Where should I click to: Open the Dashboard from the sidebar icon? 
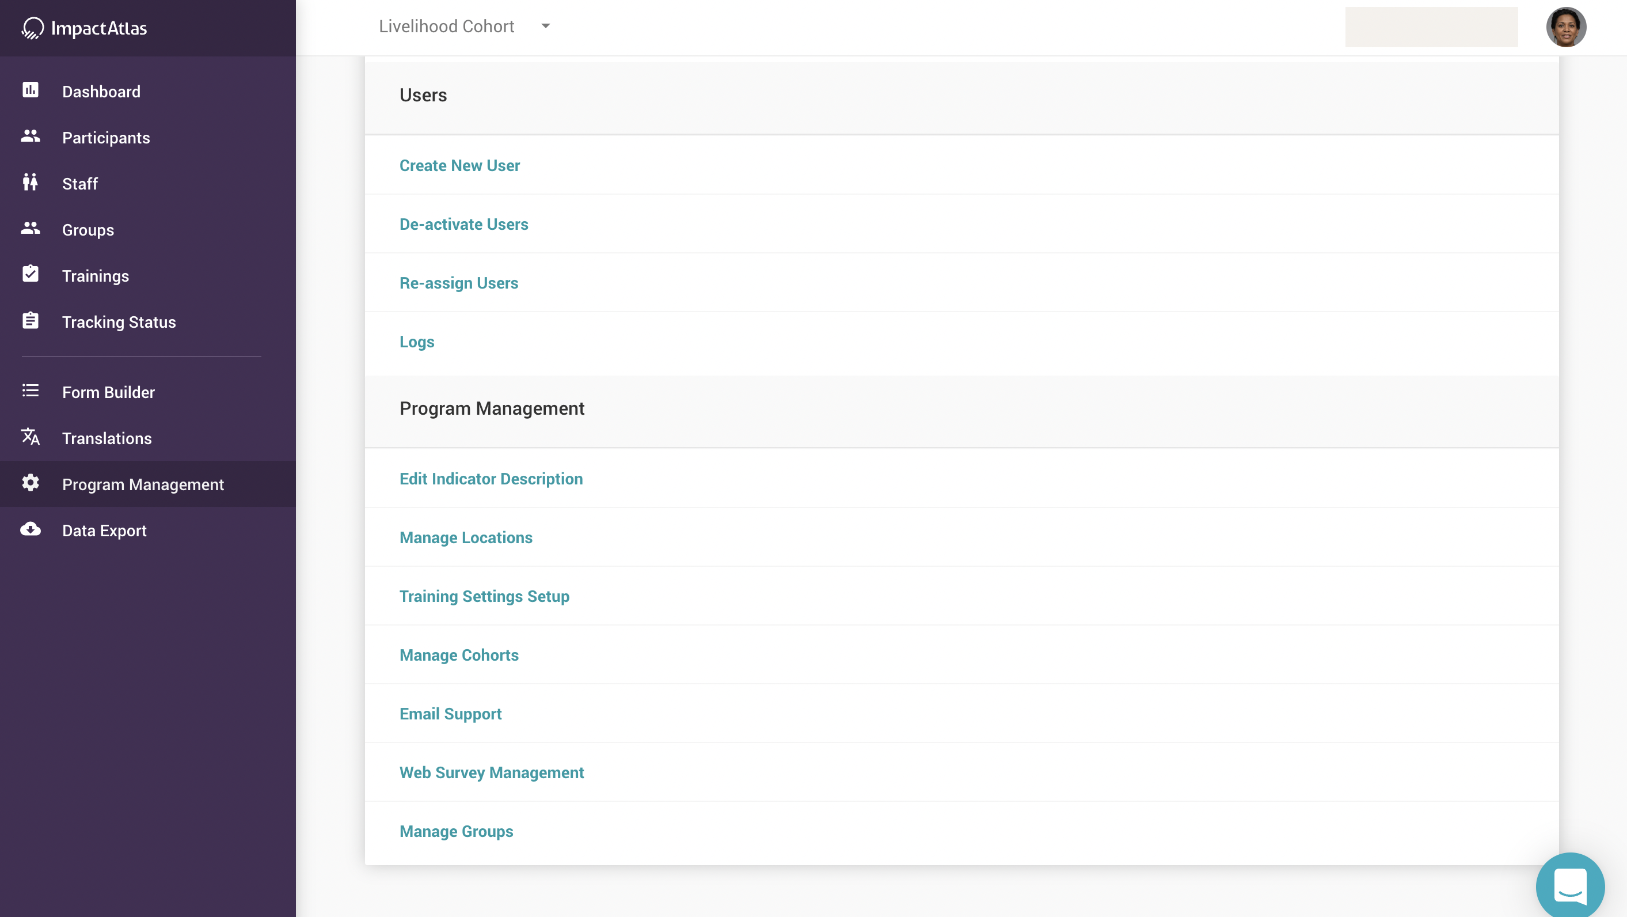(x=30, y=91)
